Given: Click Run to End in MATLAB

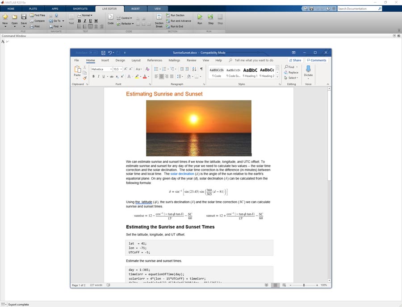Looking at the screenshot, I should 177,26.
